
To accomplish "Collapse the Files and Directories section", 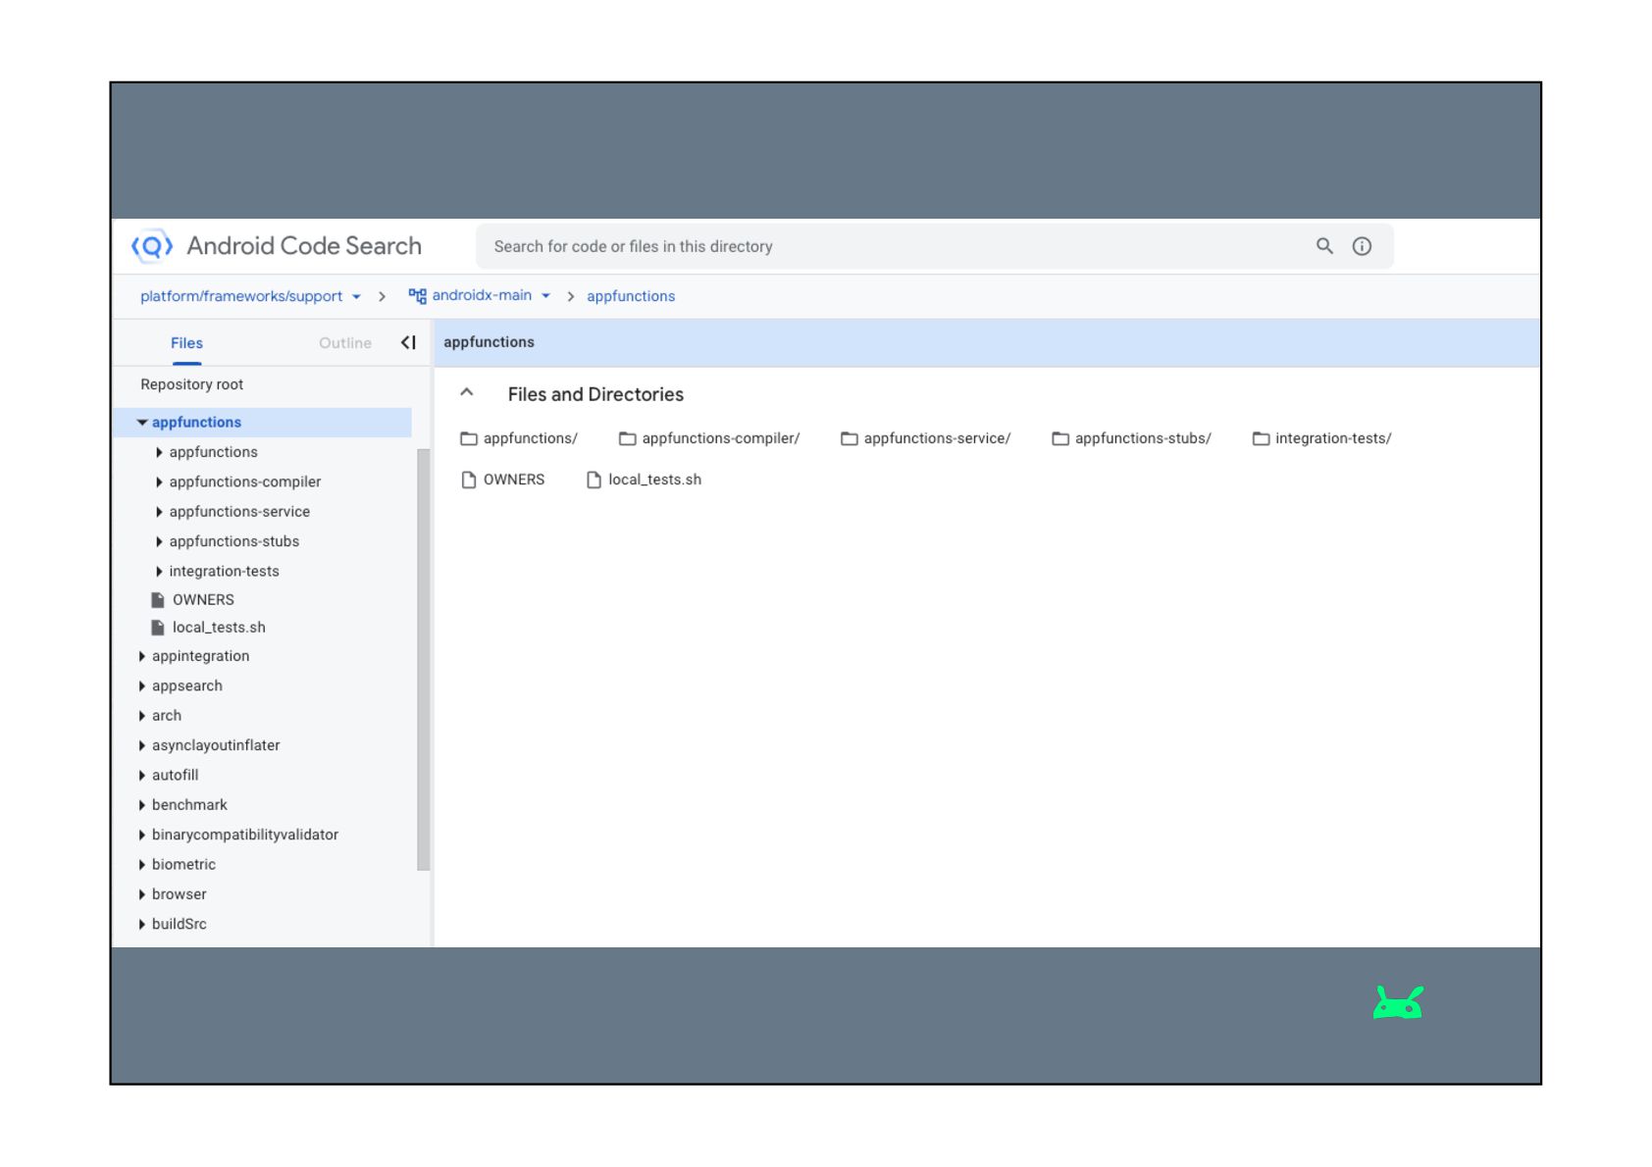I will tap(467, 393).
